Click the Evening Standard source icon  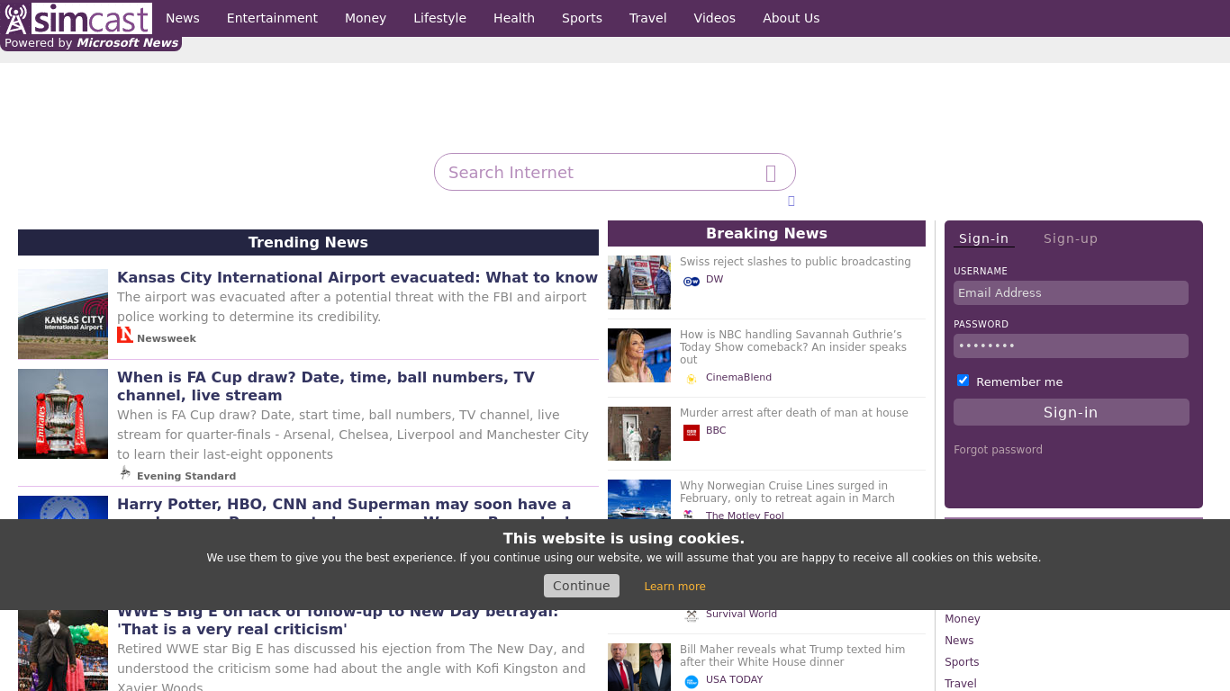(125, 473)
